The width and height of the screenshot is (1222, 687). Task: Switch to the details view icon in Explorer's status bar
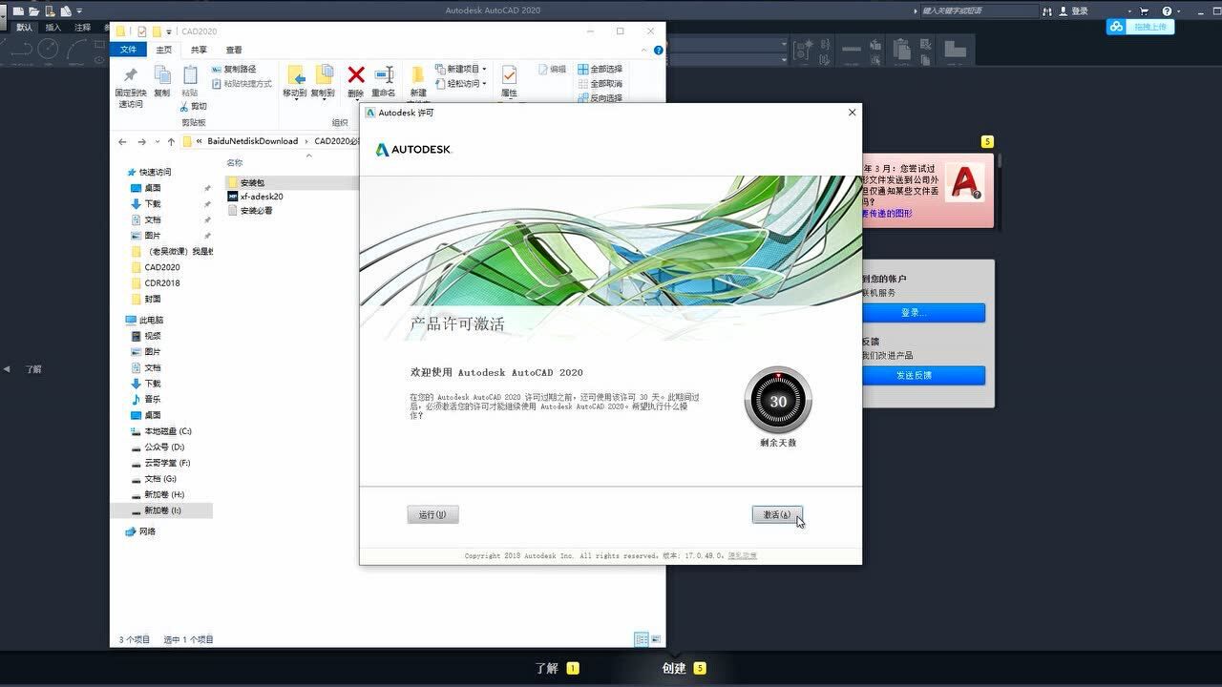(x=641, y=639)
